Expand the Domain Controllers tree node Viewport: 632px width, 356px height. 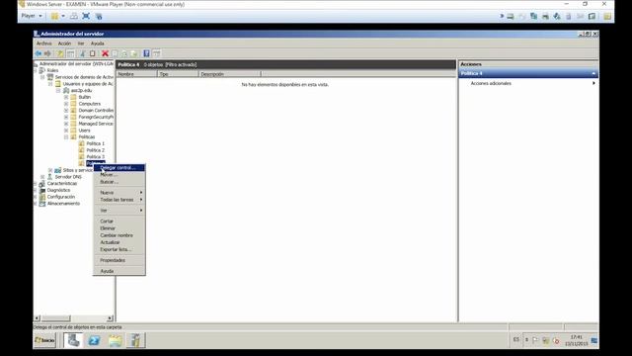[66, 110]
